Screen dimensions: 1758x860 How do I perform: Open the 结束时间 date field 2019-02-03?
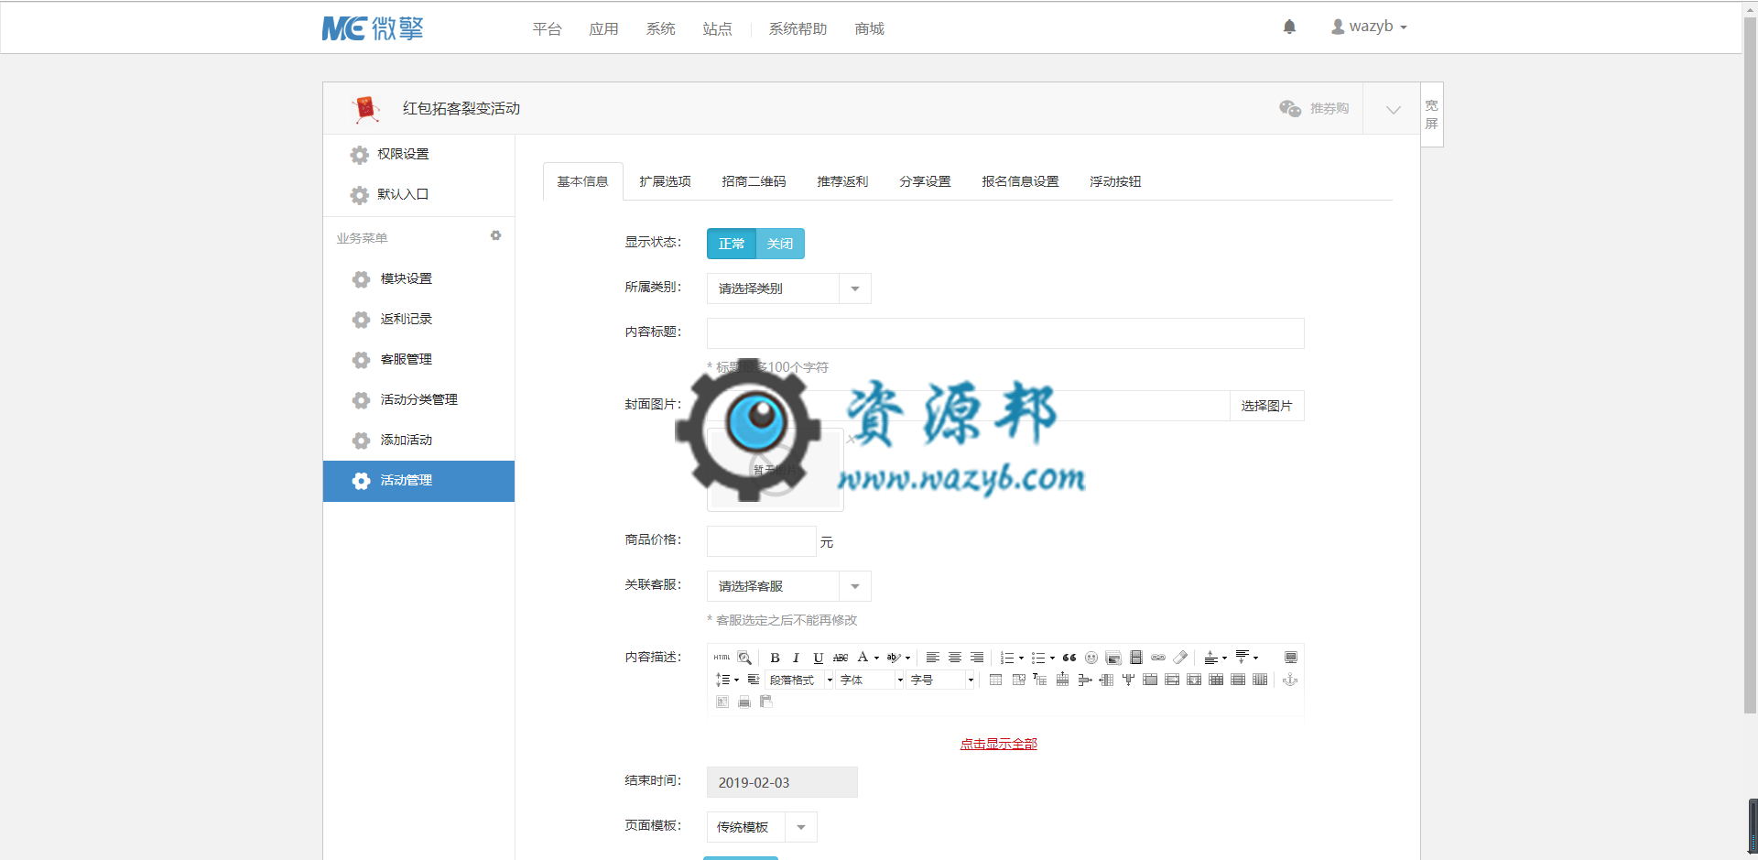click(782, 782)
